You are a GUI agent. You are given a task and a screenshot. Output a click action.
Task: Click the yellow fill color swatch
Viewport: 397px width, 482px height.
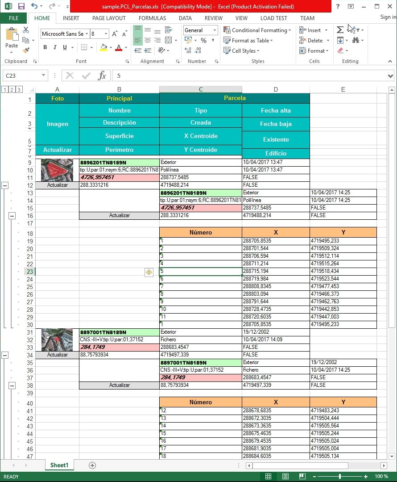click(103, 48)
